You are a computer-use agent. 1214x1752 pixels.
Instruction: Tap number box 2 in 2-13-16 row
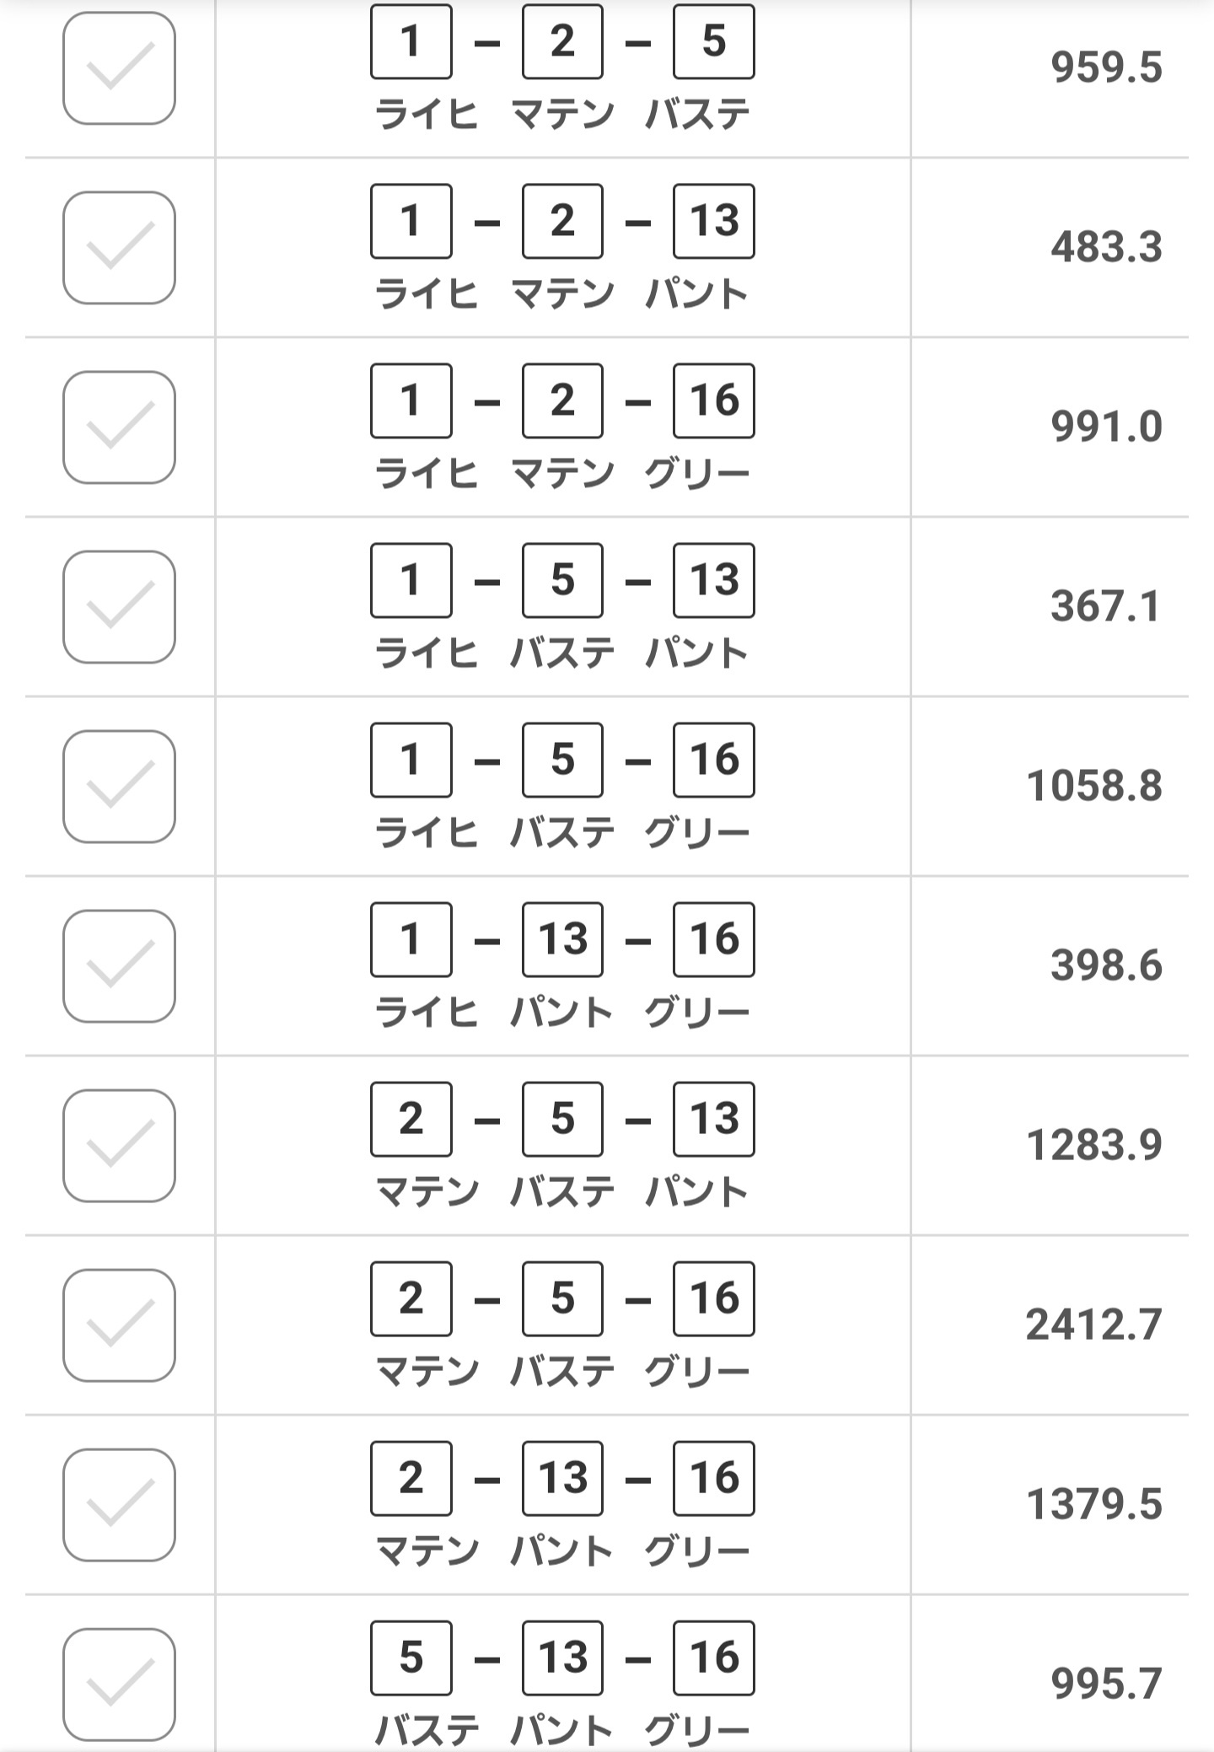coord(411,1478)
